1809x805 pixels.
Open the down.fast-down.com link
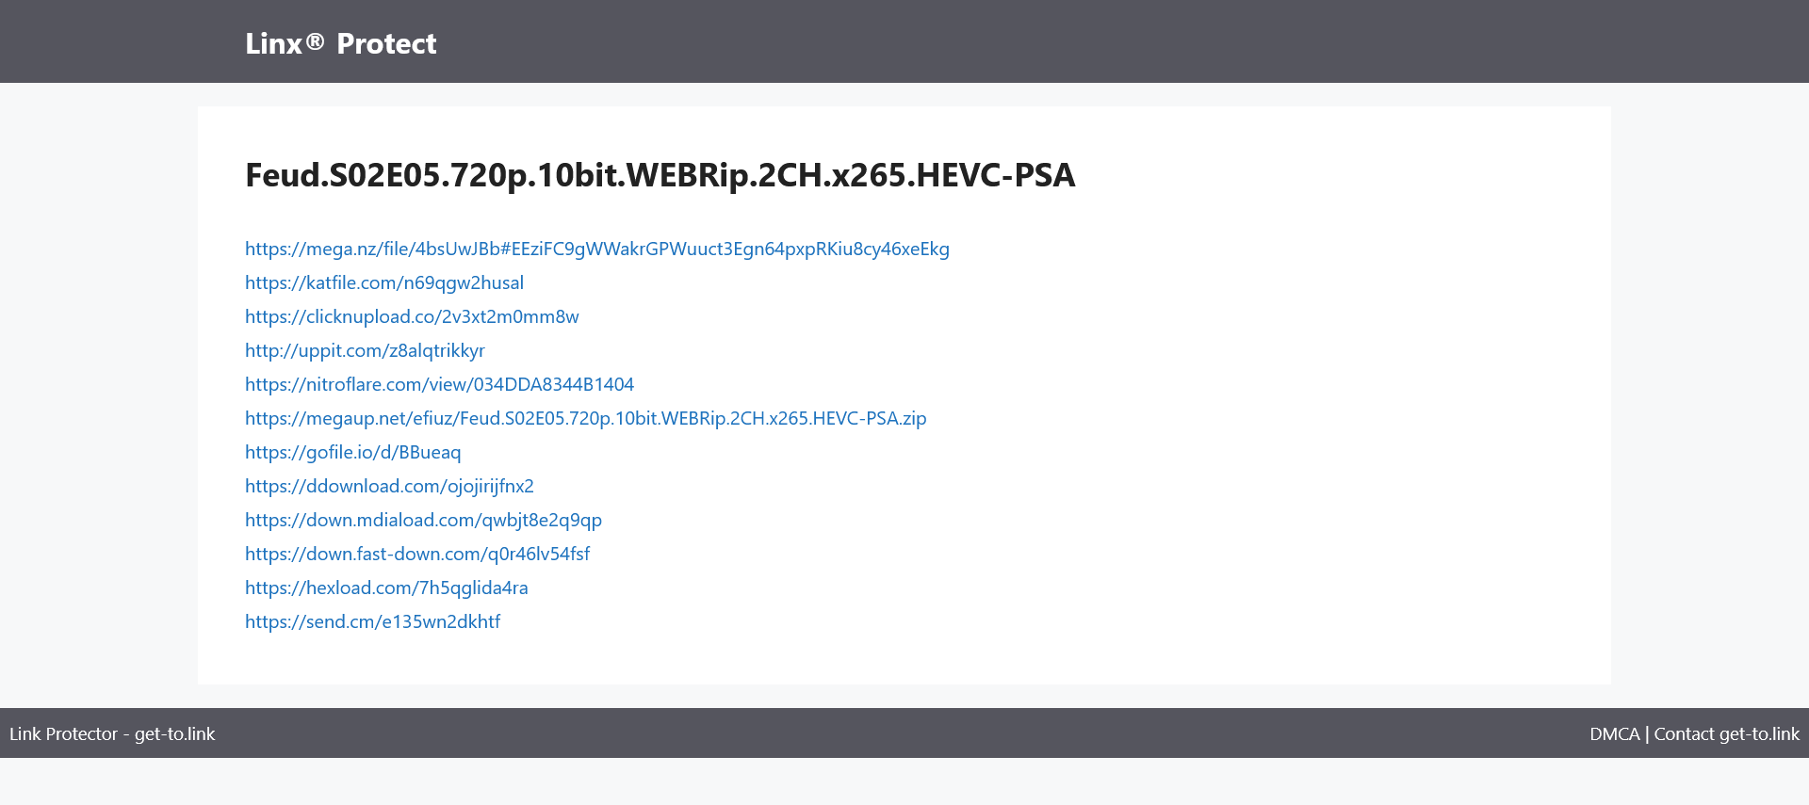[x=416, y=554]
